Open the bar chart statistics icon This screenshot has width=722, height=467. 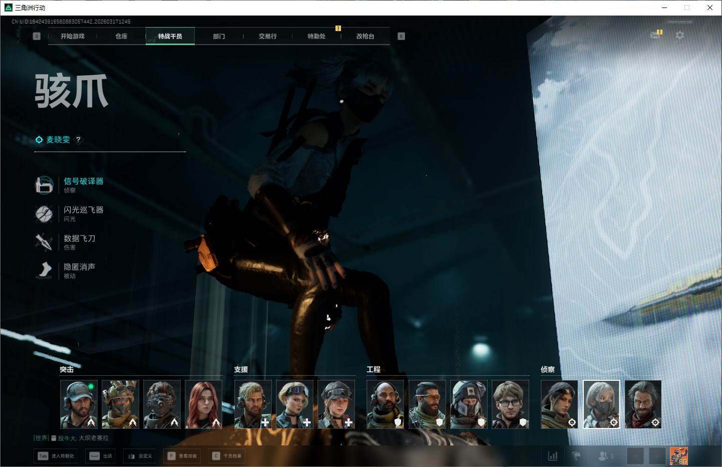click(x=553, y=456)
